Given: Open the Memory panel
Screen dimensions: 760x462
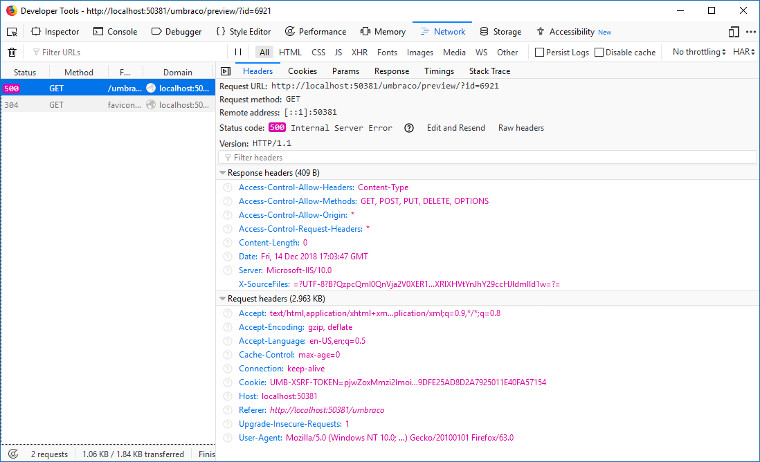Looking at the screenshot, I should [x=383, y=32].
